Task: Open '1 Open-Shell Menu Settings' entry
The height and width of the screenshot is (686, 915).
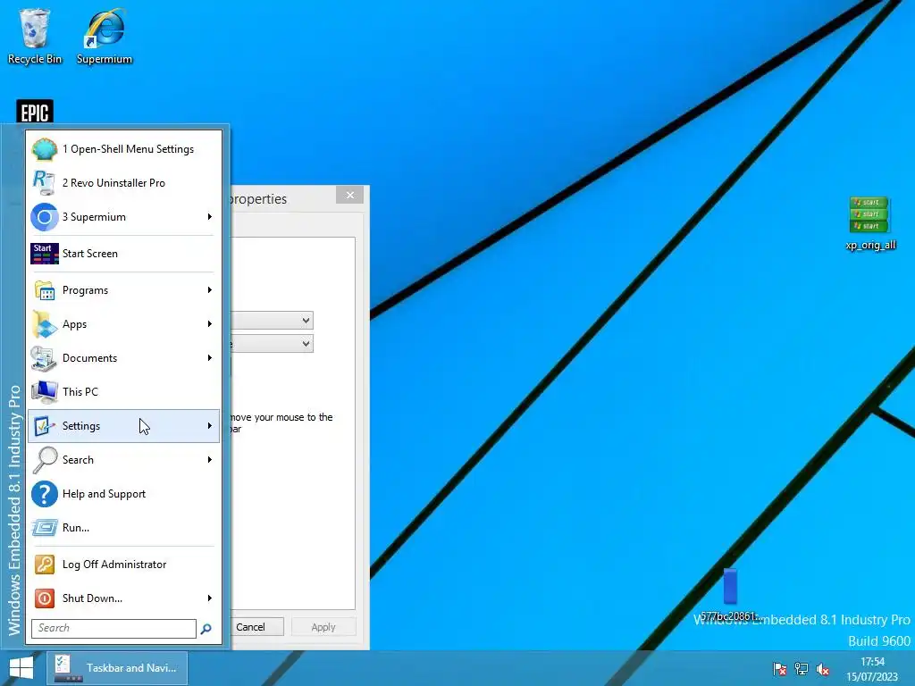Action: pos(123,149)
